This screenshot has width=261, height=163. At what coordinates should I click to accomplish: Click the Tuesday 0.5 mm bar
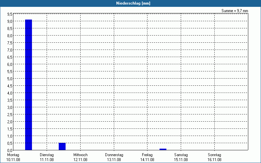(x=62, y=146)
